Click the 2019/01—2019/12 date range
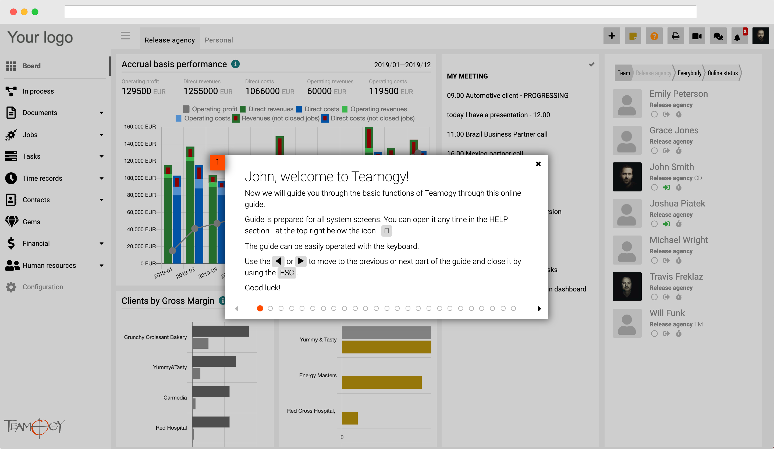The width and height of the screenshot is (774, 449). (402, 65)
